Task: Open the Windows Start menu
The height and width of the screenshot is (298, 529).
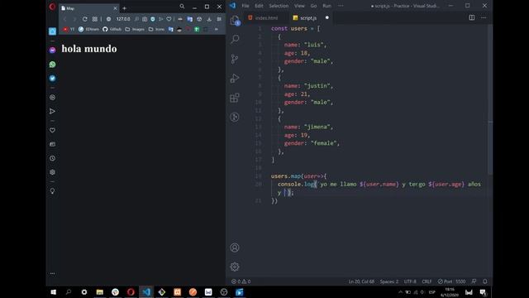Action: (53, 292)
